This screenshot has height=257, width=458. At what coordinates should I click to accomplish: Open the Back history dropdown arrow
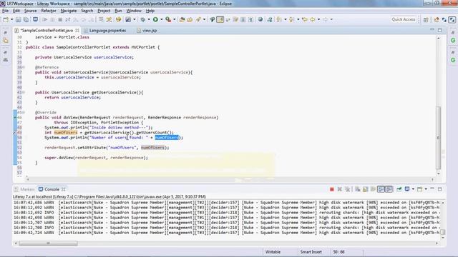(318, 19)
